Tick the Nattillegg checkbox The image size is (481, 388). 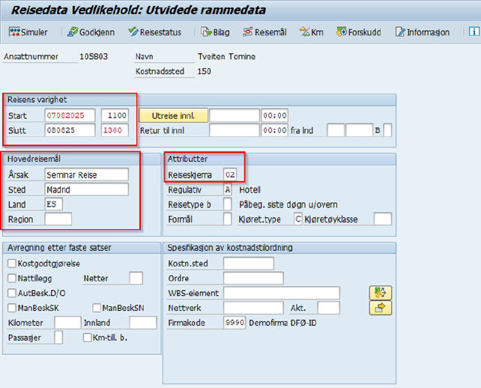coord(12,278)
